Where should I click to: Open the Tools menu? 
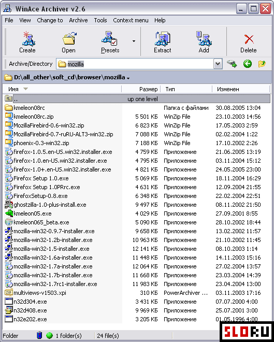(x=100, y=20)
